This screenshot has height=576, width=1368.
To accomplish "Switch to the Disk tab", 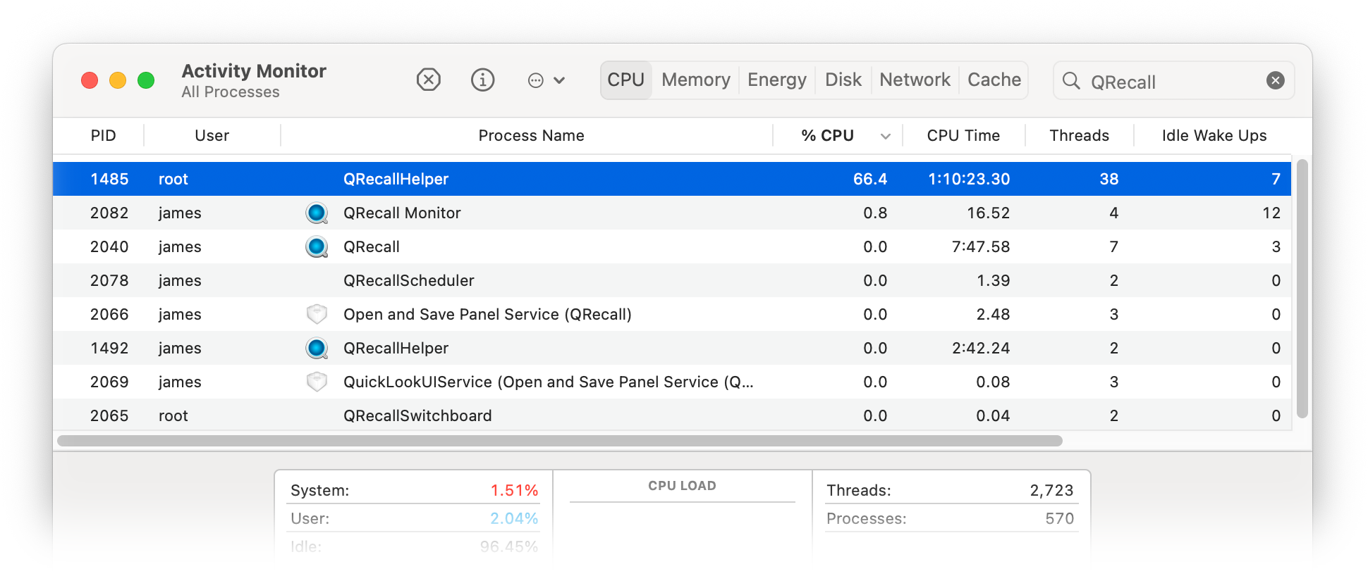I will pyautogui.click(x=843, y=80).
